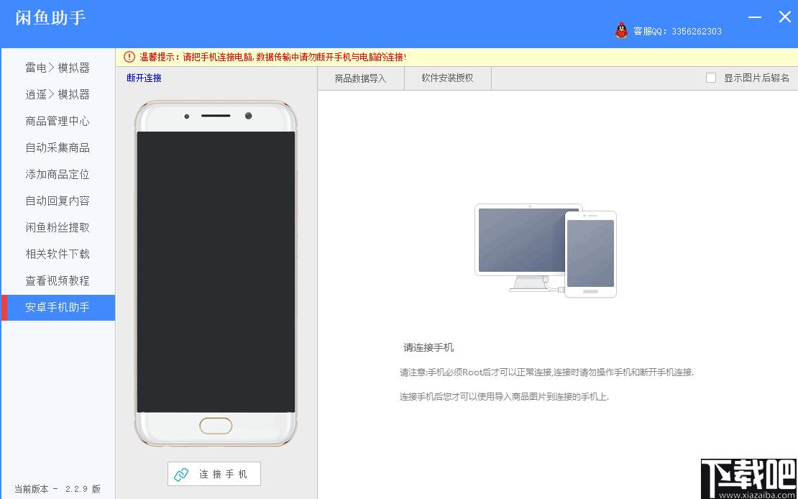
Task: Open 逍遥>模拟器 in the sidebar
Action: (x=58, y=94)
